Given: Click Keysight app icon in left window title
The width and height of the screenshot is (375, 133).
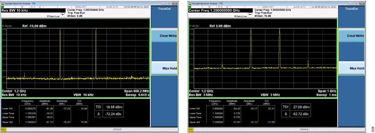Looking at the screenshot, I should click(x=3, y=4).
